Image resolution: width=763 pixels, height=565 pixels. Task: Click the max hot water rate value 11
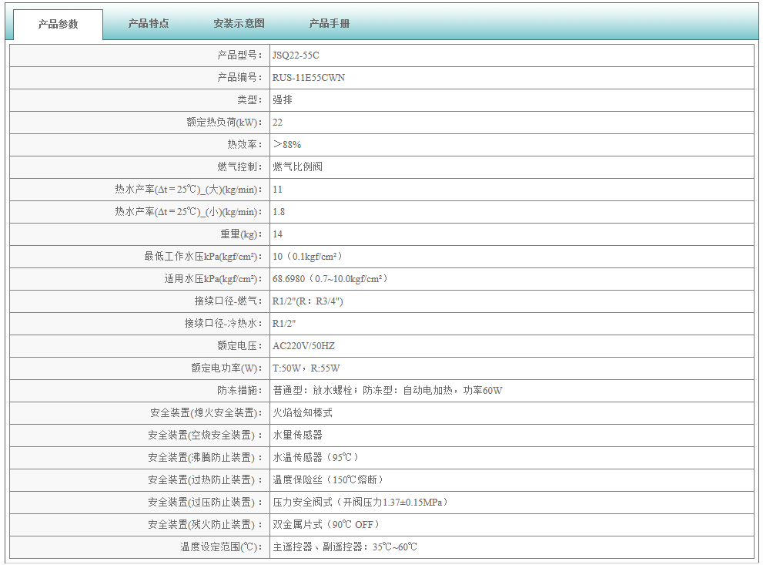[x=277, y=190]
